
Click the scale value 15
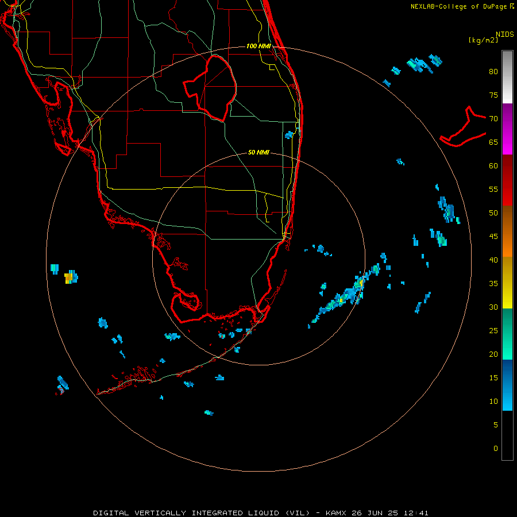(x=493, y=378)
